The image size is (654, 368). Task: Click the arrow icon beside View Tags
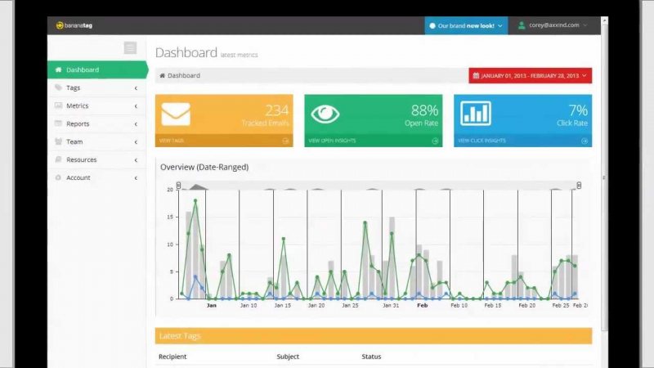point(286,141)
